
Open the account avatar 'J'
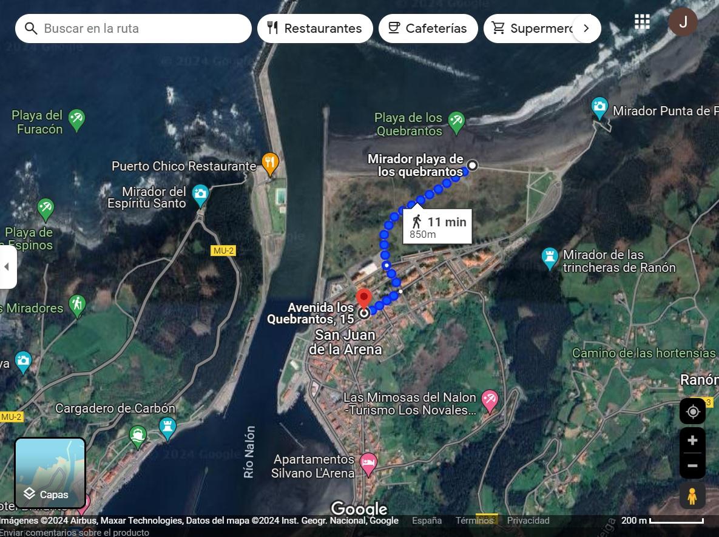coord(683,22)
